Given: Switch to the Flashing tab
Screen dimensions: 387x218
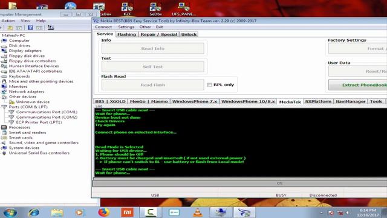Looking at the screenshot, I should 126,35.
